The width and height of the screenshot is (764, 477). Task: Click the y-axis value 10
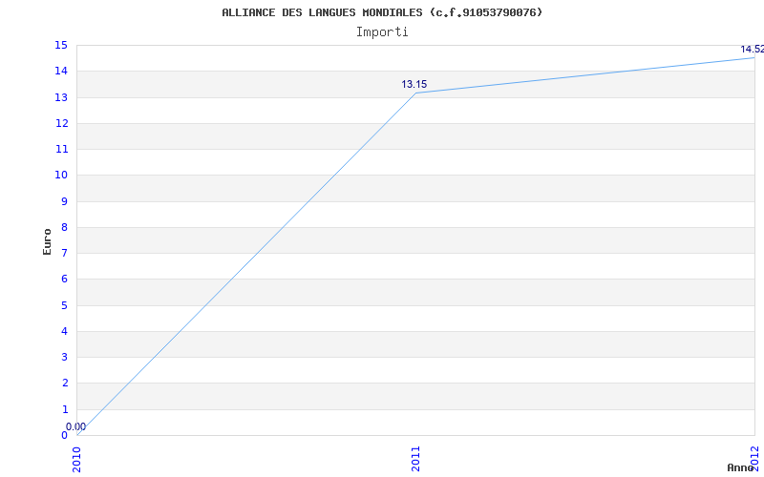tap(61, 175)
